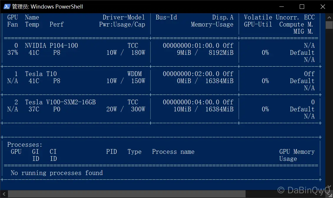Minimize the Windows PowerShell window

coord(281,6)
